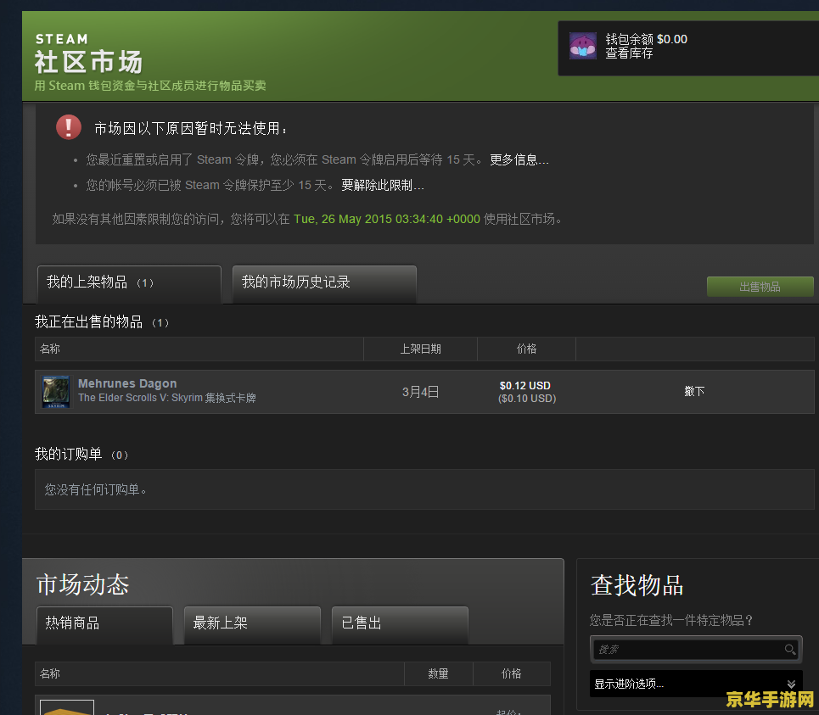Open the Mehrunes Dagon item name link
Viewport: 819px width, 715px height.
(127, 383)
